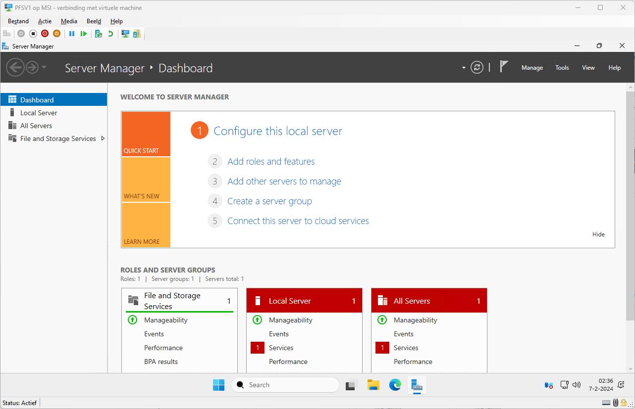The width and height of the screenshot is (635, 409).
Task: Click the network icon in the system tray
Action: coord(564,385)
